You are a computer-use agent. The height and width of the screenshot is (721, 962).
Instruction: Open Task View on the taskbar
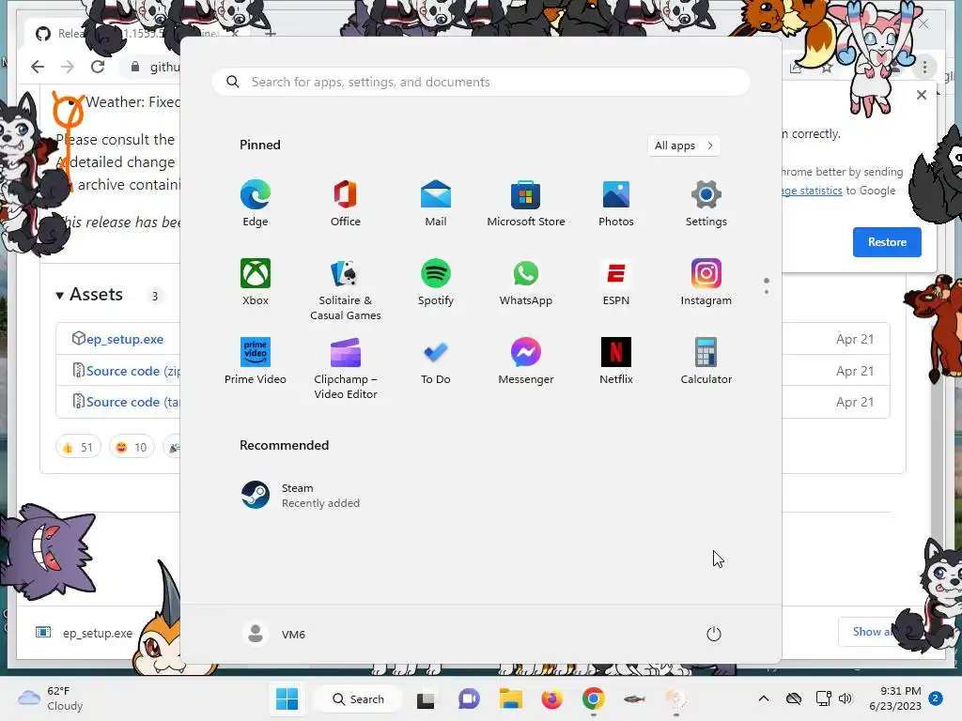426,698
